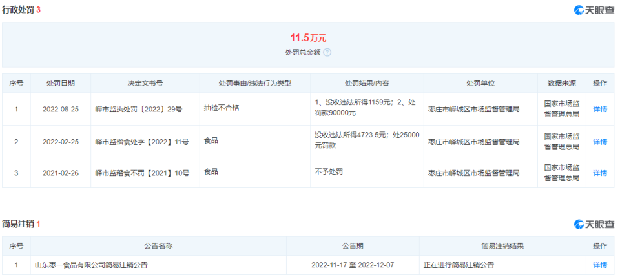Select document number 峄市监稽食不罚【2021】10号
Viewport: 620px width, 277px height.
click(x=142, y=173)
